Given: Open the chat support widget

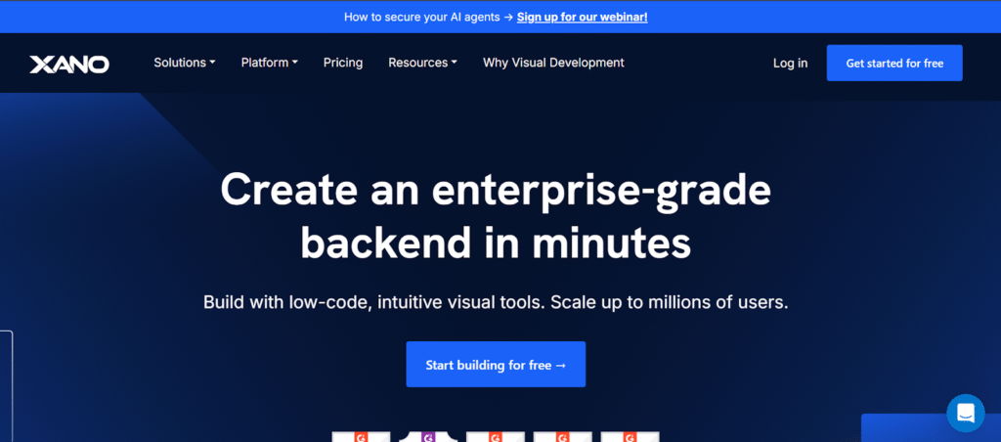Looking at the screenshot, I should [x=965, y=413].
